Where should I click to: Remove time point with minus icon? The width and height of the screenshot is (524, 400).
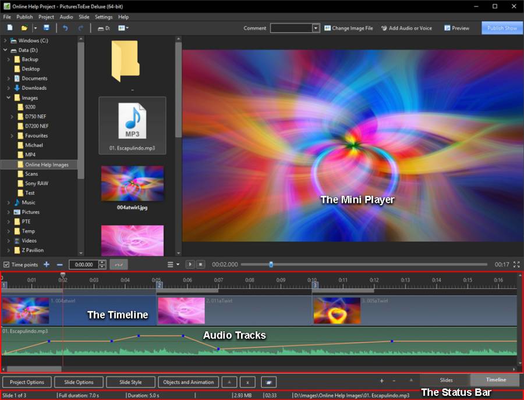point(58,265)
